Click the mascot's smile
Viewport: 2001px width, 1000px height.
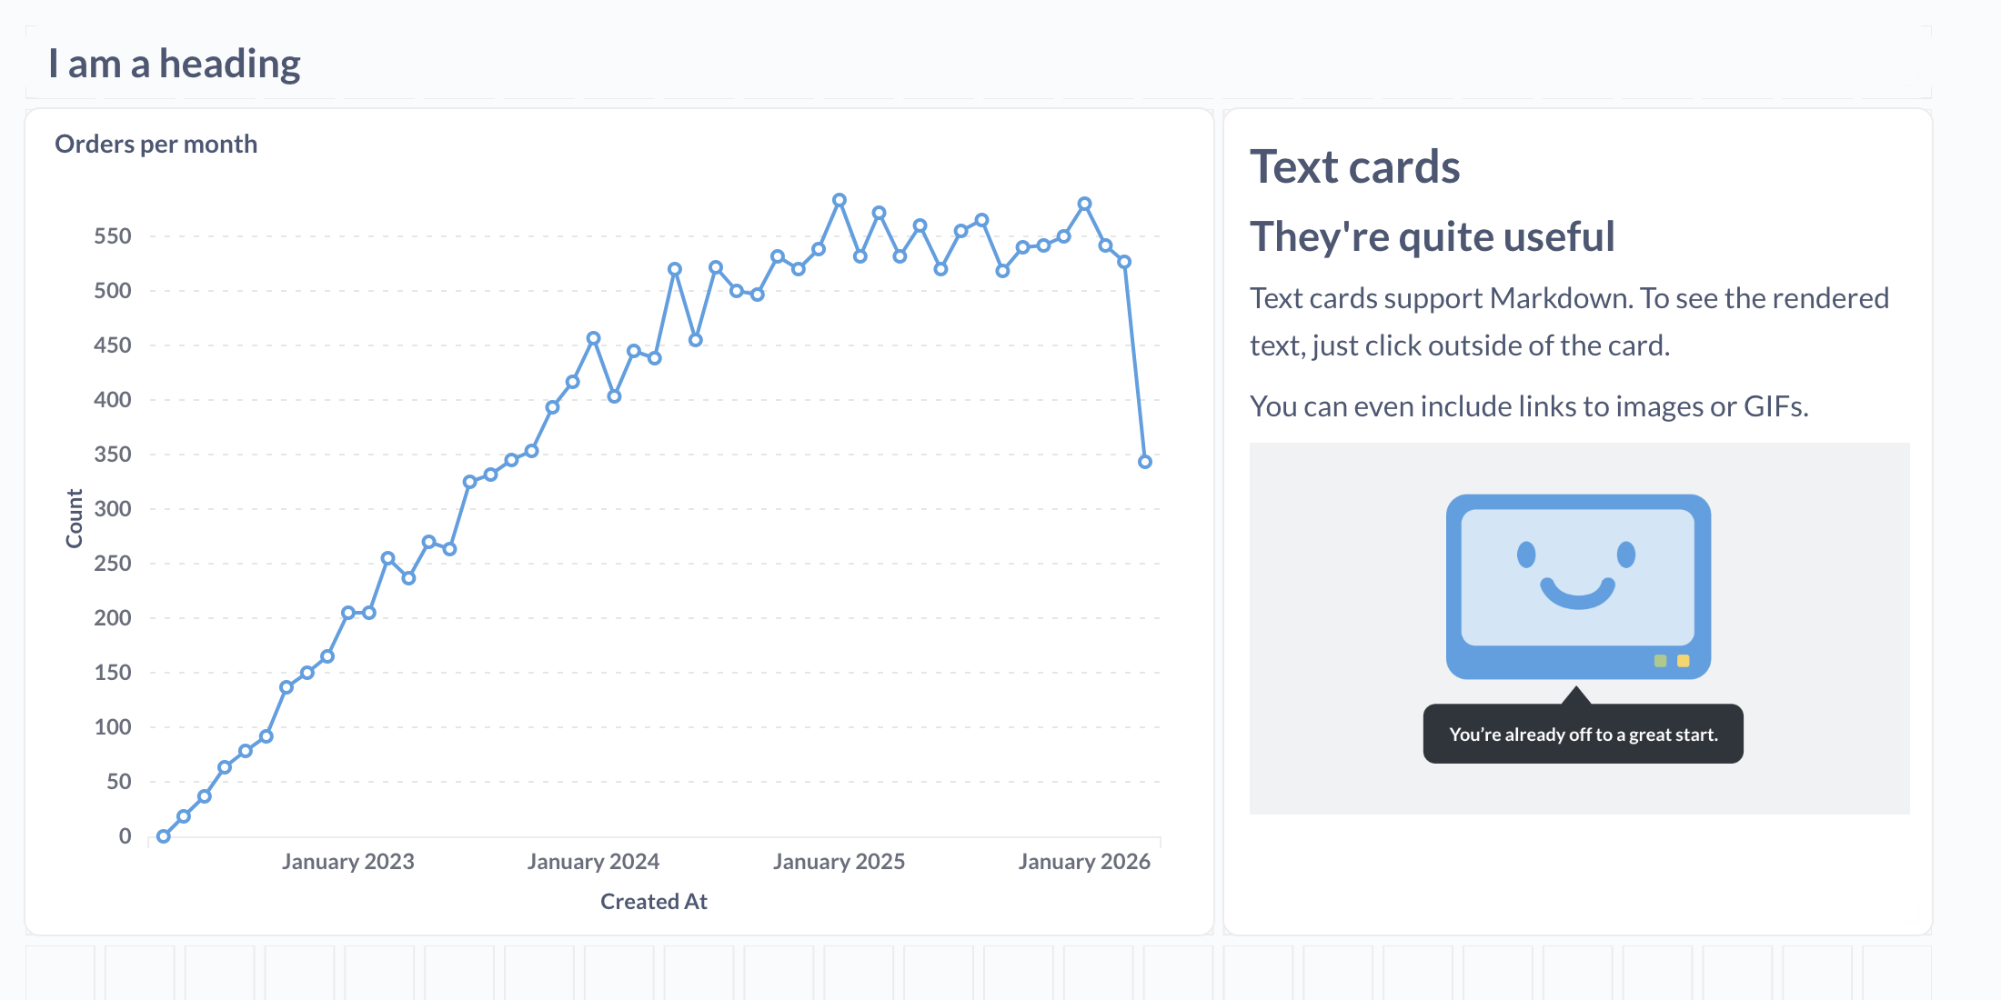coord(1577,595)
